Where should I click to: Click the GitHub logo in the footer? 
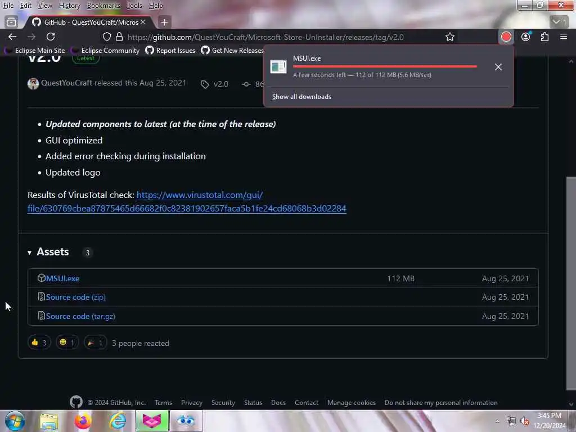click(x=76, y=402)
